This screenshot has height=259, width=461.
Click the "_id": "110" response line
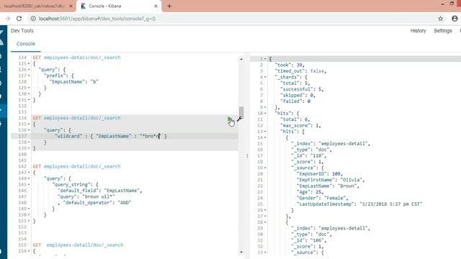click(309, 155)
